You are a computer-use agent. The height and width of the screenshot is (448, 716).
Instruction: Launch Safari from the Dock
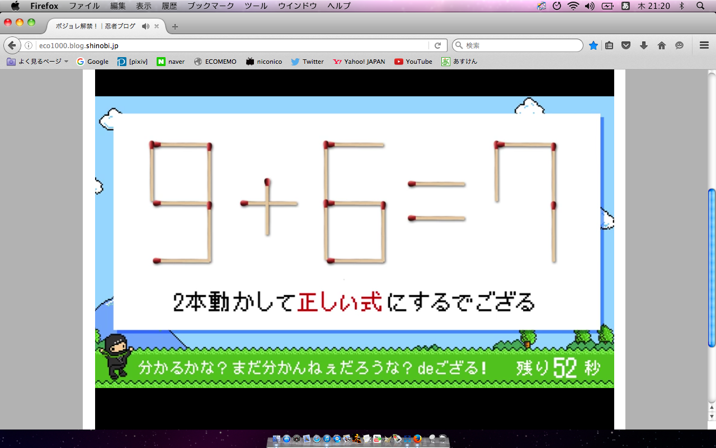click(317, 439)
